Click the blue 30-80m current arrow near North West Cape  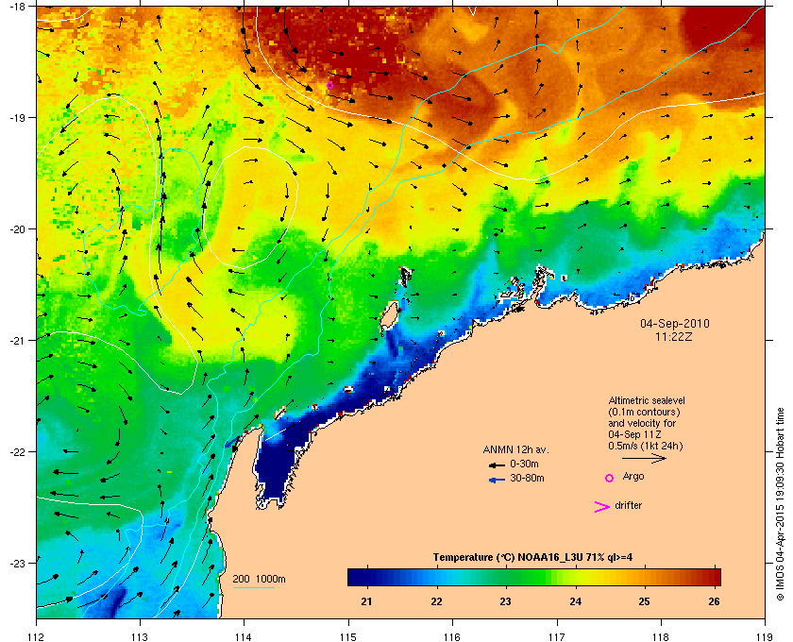(x=232, y=443)
